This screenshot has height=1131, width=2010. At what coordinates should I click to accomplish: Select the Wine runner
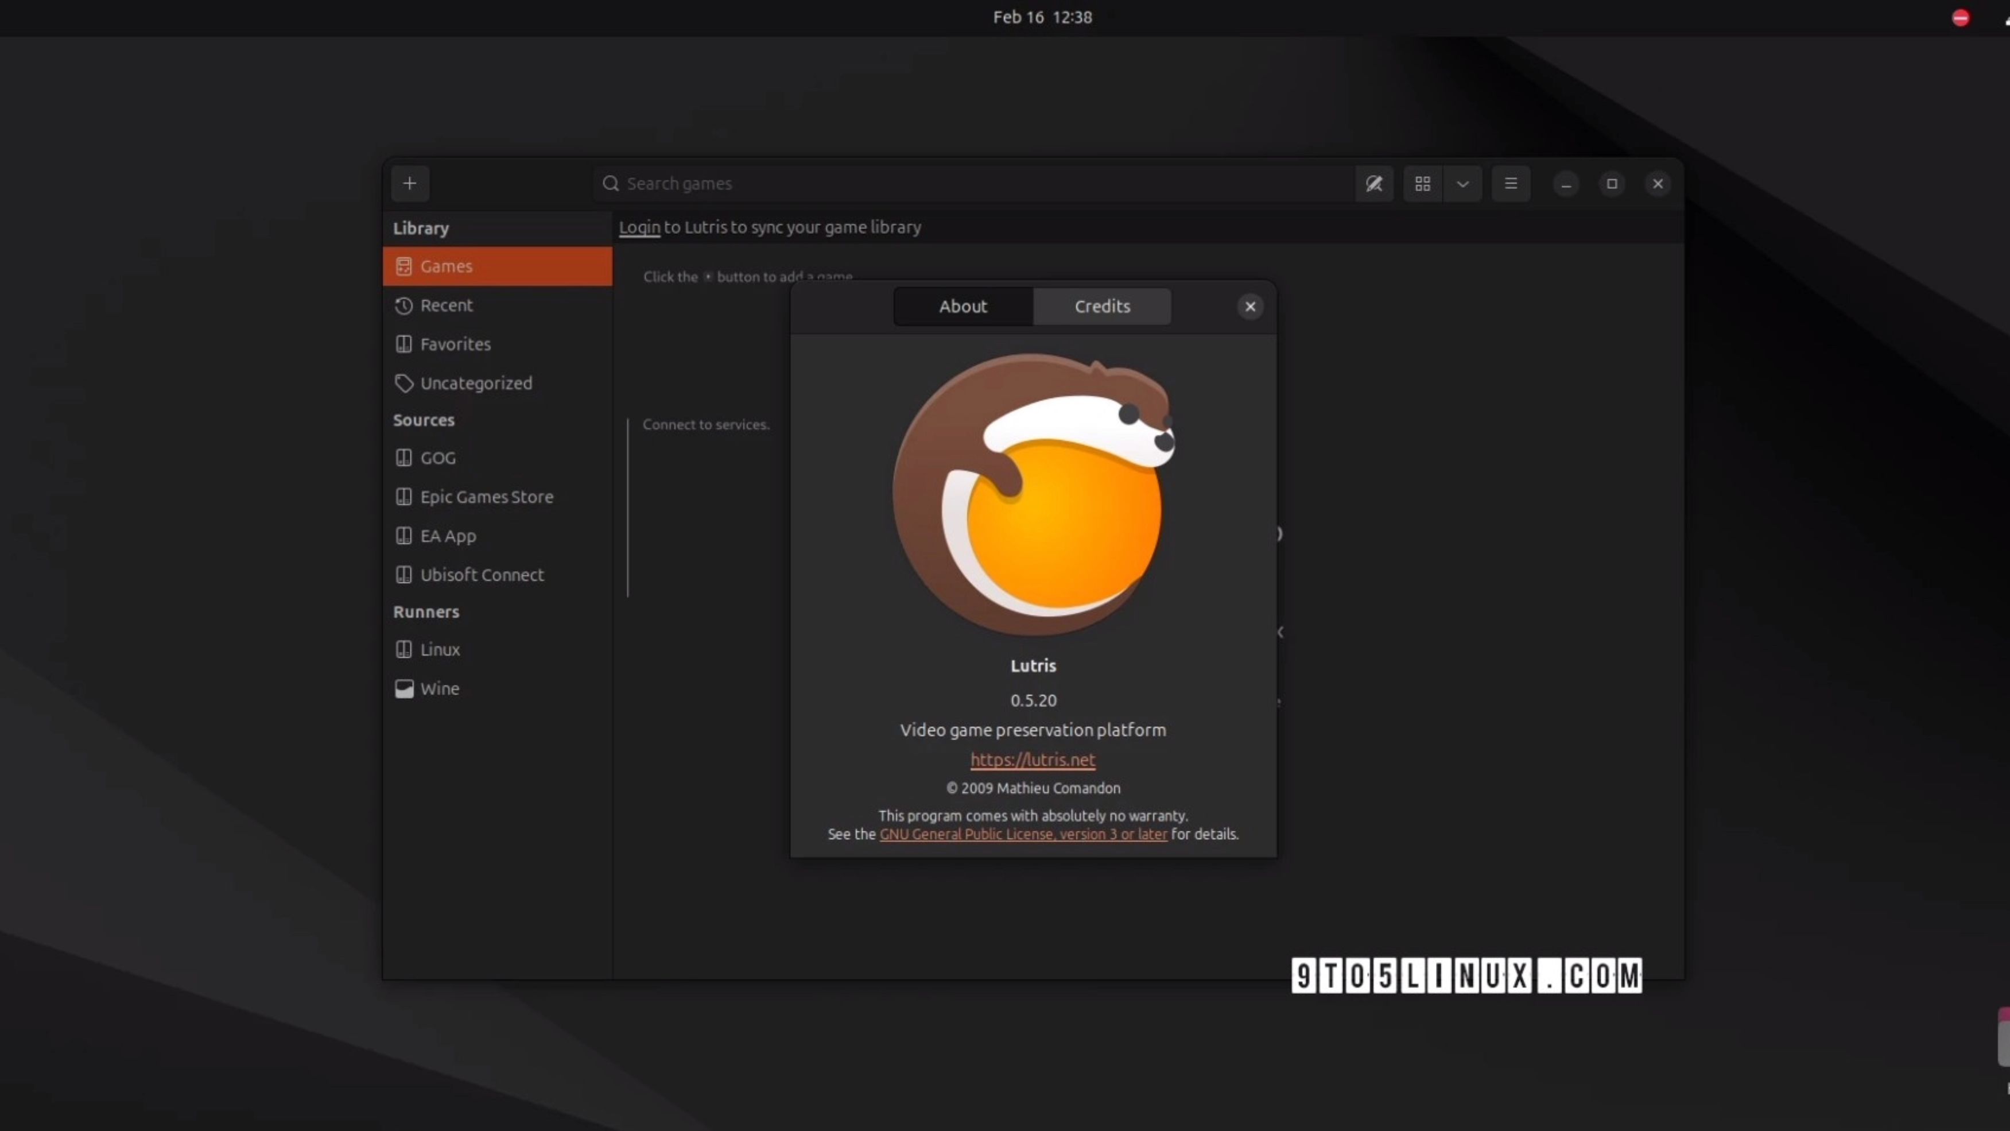(439, 689)
